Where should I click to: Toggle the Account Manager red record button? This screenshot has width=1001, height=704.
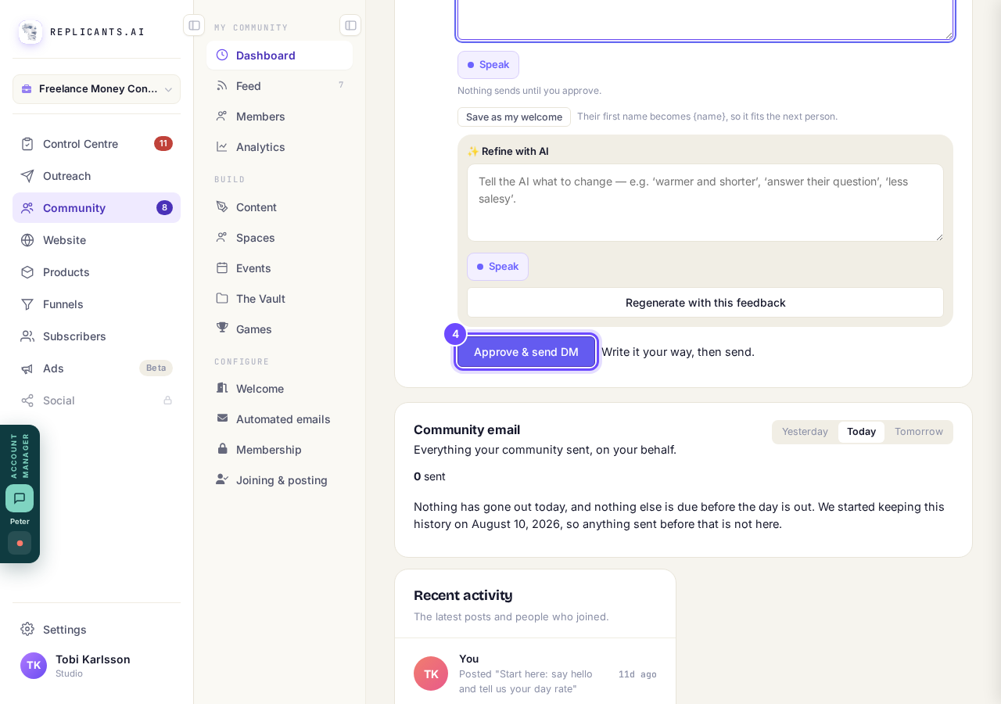[x=20, y=543]
